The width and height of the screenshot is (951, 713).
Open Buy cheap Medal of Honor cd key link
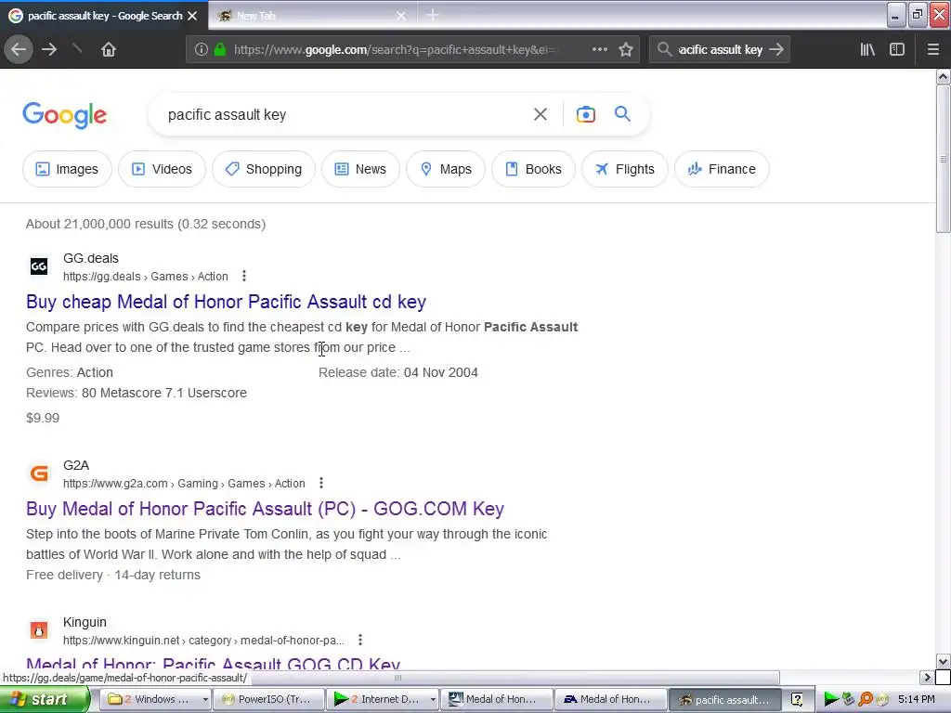tap(227, 302)
